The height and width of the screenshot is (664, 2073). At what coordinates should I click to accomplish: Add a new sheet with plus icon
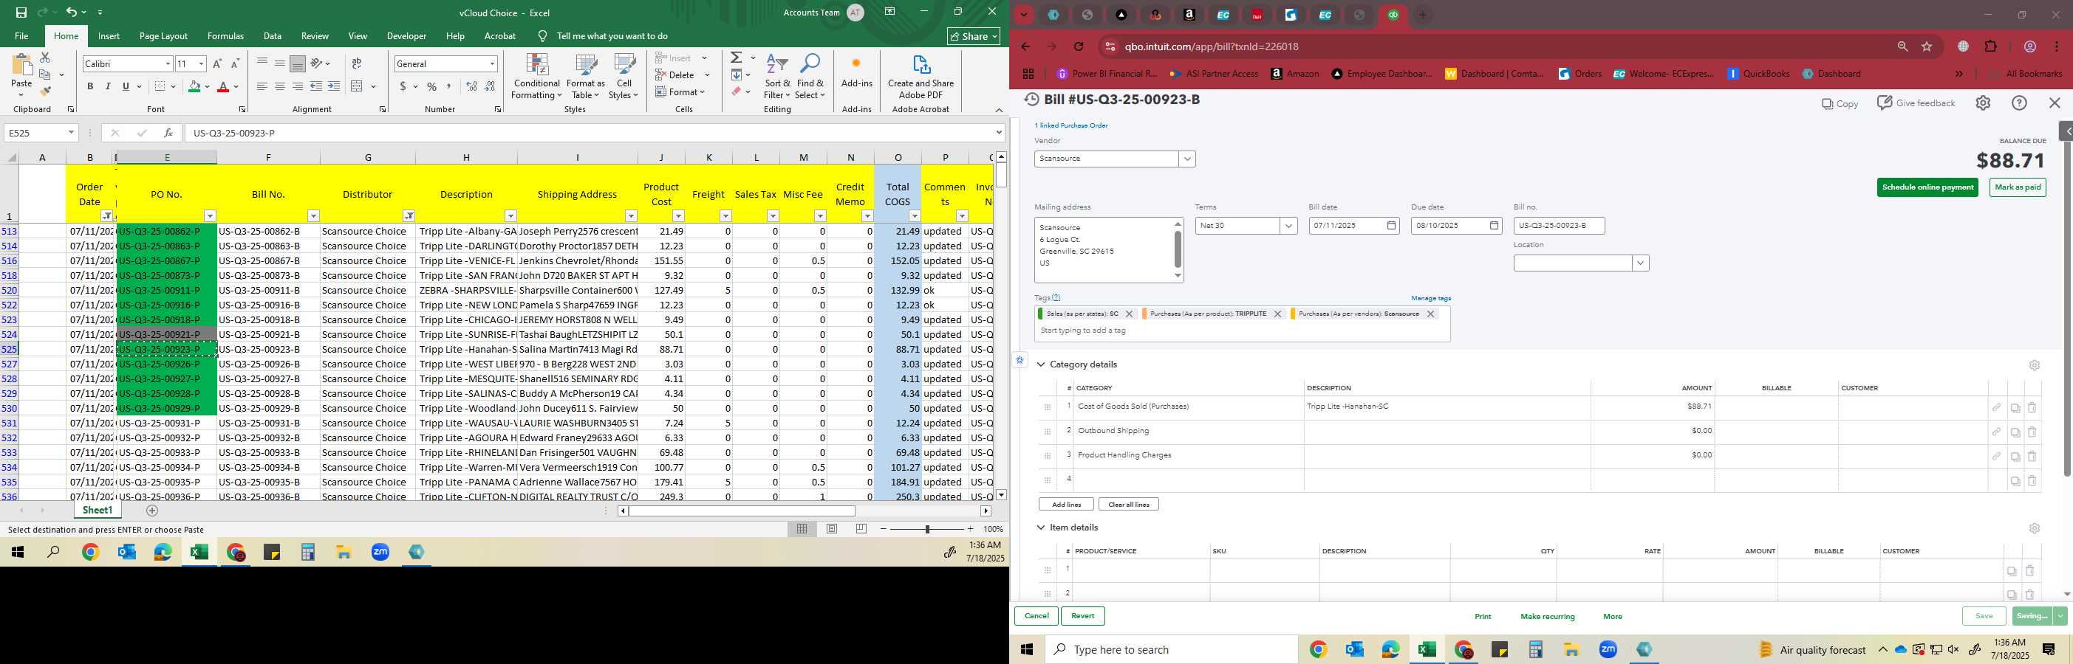[152, 511]
